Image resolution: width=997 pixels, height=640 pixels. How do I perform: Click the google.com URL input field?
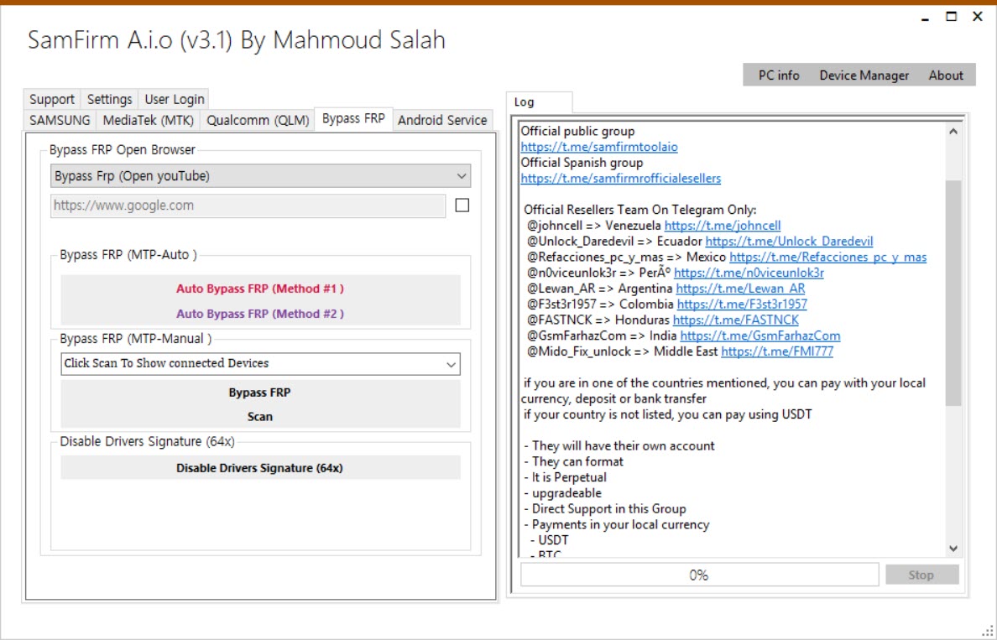248,206
